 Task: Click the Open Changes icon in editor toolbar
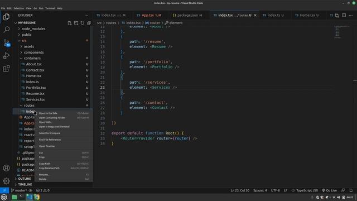tap(337, 15)
